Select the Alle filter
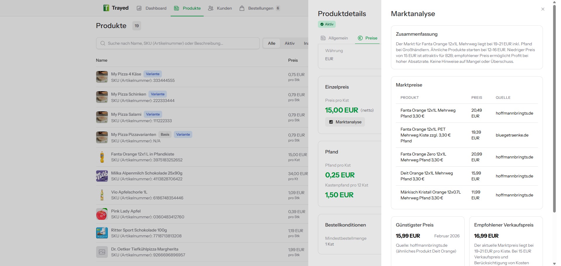The image size is (561, 266). tap(271, 43)
